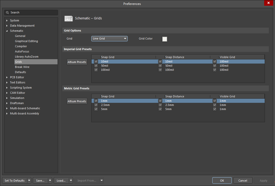Click Altium Presets under Imperial Grid Presets
Viewport: 275px width, 186px height.
(x=77, y=62)
